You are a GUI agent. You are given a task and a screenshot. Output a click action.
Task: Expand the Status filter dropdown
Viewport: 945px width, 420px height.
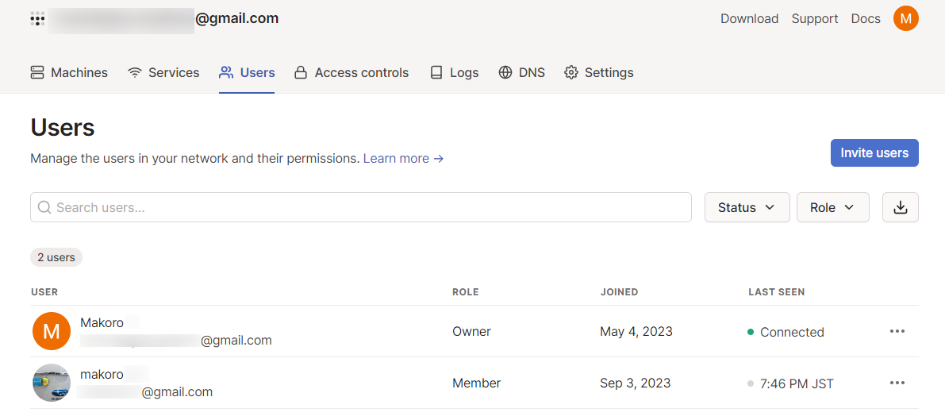pos(747,207)
